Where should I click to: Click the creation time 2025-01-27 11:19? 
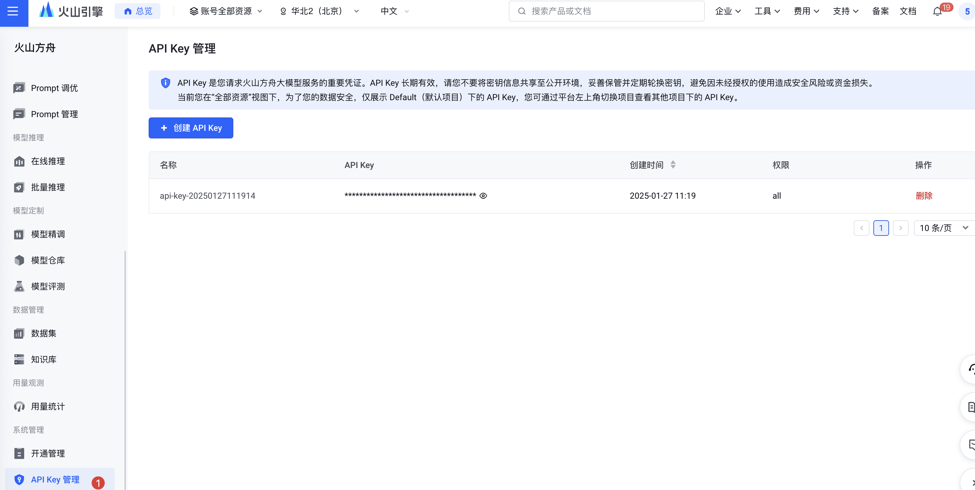pos(662,196)
